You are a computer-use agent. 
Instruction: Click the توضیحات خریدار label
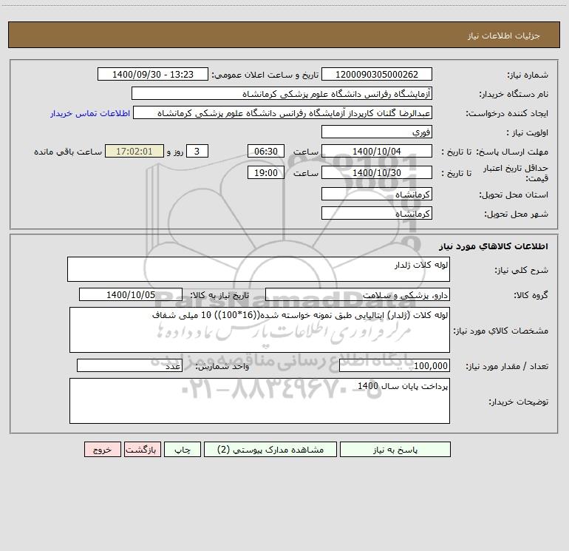(519, 402)
